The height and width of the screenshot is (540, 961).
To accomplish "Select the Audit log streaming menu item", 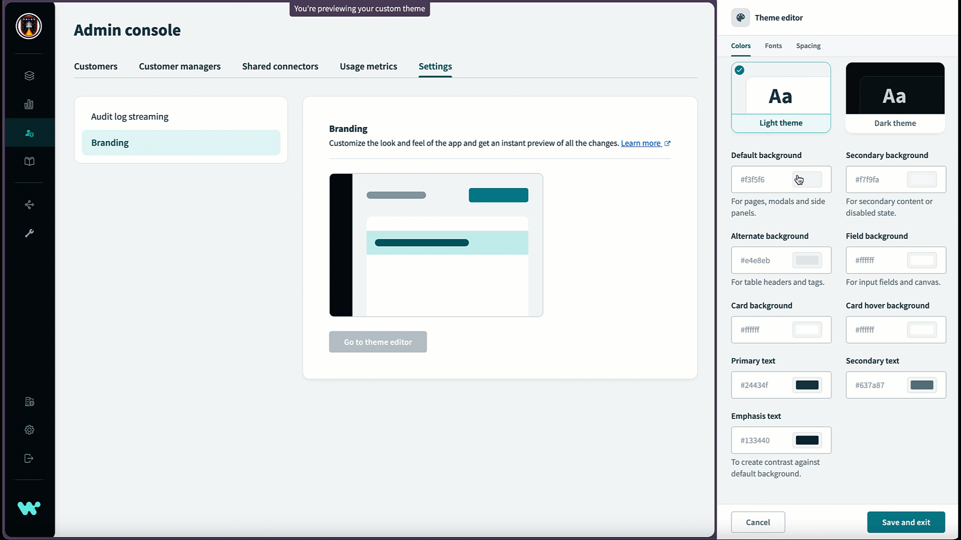I will pyautogui.click(x=130, y=116).
